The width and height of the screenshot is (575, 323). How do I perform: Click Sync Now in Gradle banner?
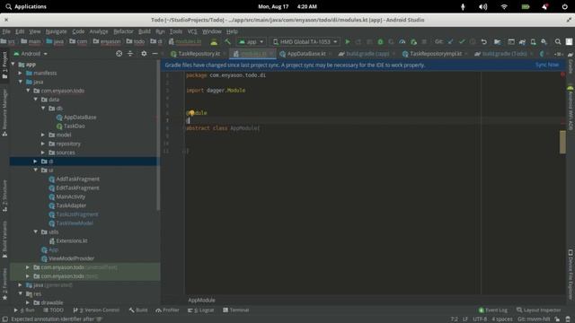coord(547,65)
